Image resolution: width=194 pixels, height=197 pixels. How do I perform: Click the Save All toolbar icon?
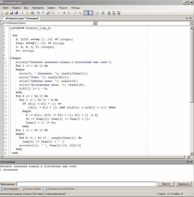(16, 13)
